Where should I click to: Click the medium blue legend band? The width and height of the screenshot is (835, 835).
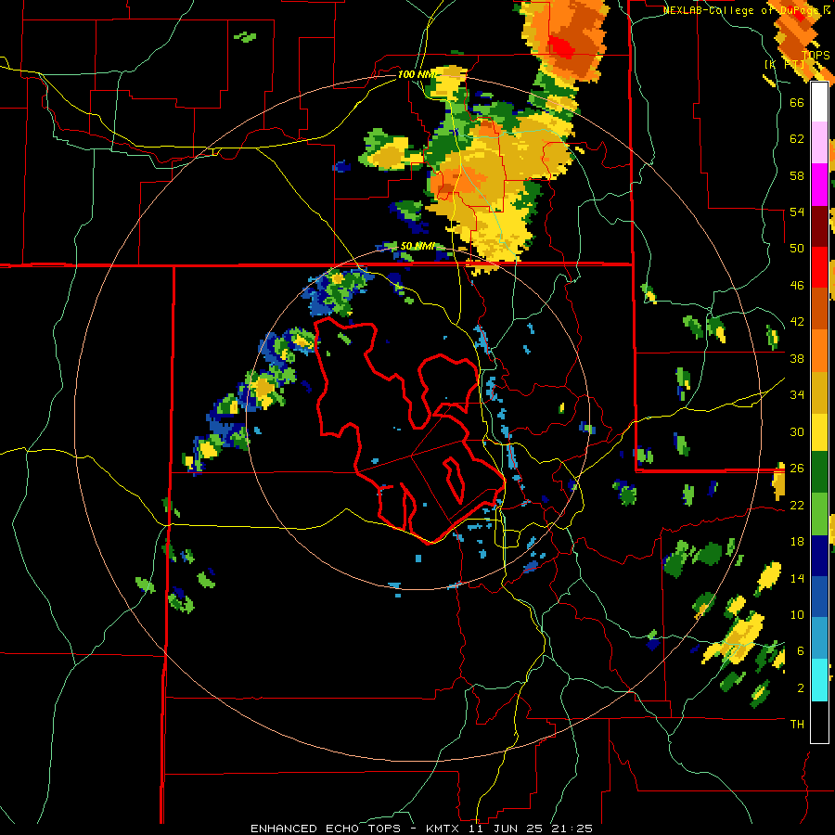tap(819, 597)
